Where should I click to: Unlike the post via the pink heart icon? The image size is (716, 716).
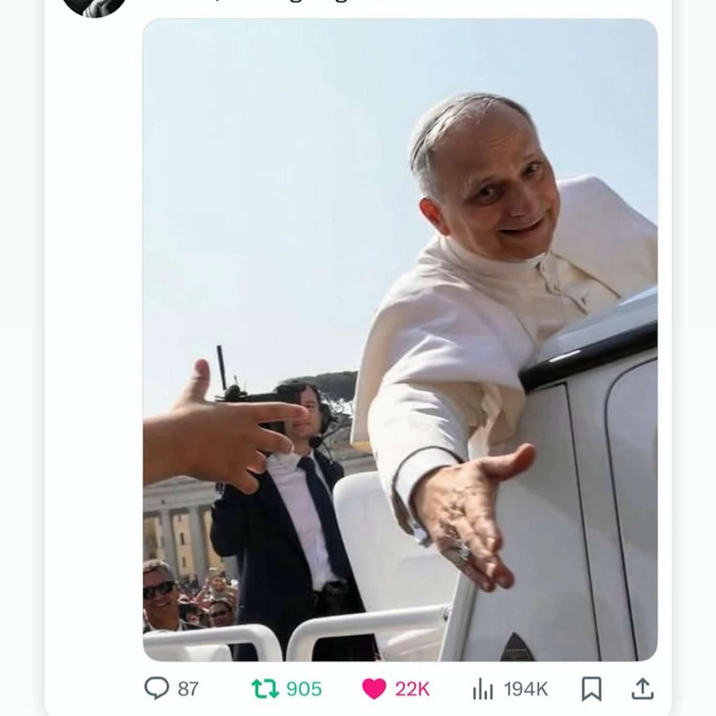(374, 689)
